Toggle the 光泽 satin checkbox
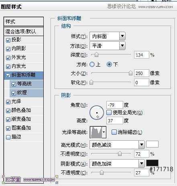177x186 pixels. [x=8, y=102]
